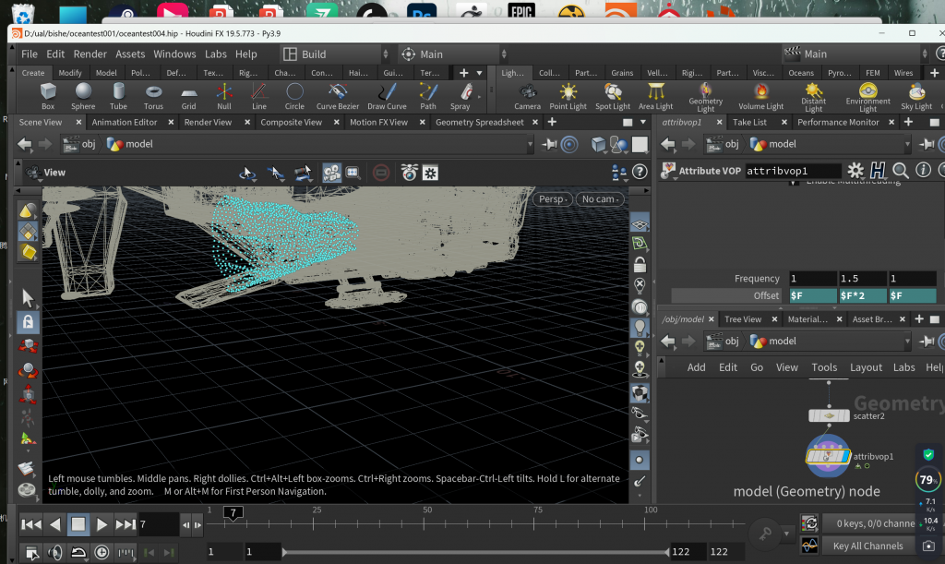
Task: Create a Grid from the shelf
Action: [x=188, y=96]
